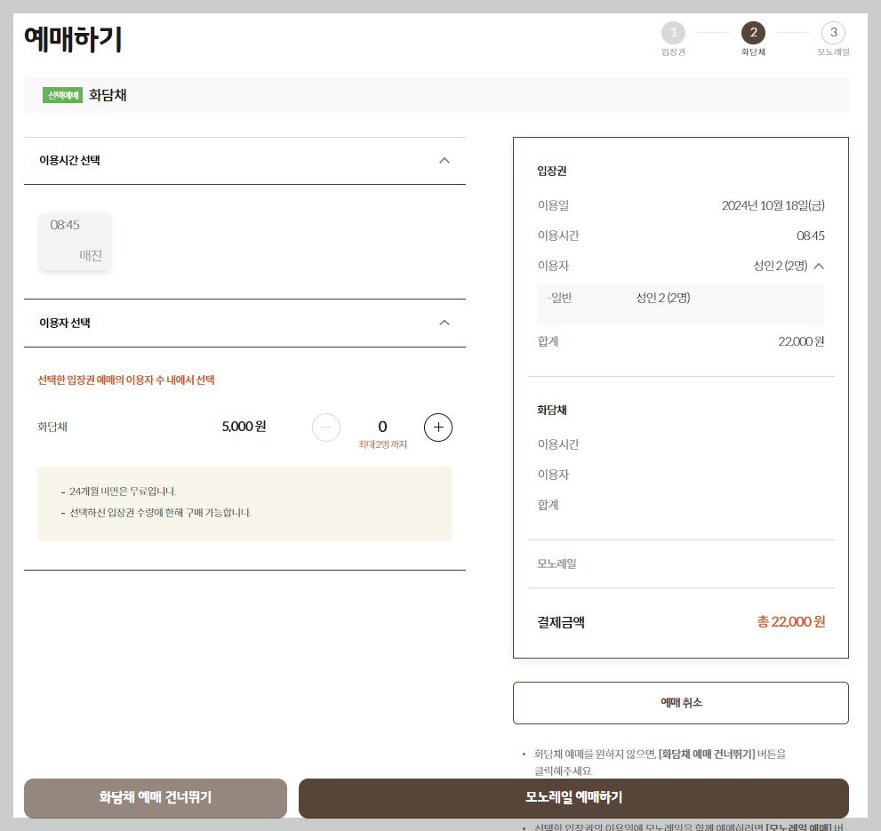This screenshot has height=831, width=881.
Task: Click the 합계 22,000 원 amount
Action: point(801,341)
